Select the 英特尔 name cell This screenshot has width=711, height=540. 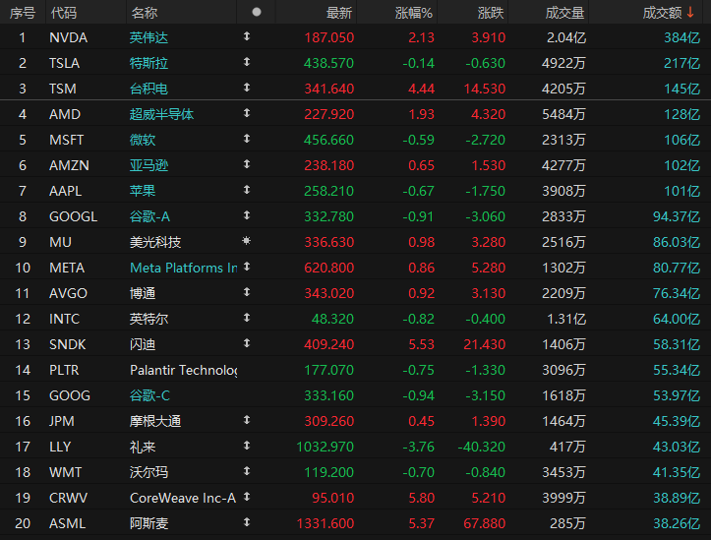coord(148,320)
